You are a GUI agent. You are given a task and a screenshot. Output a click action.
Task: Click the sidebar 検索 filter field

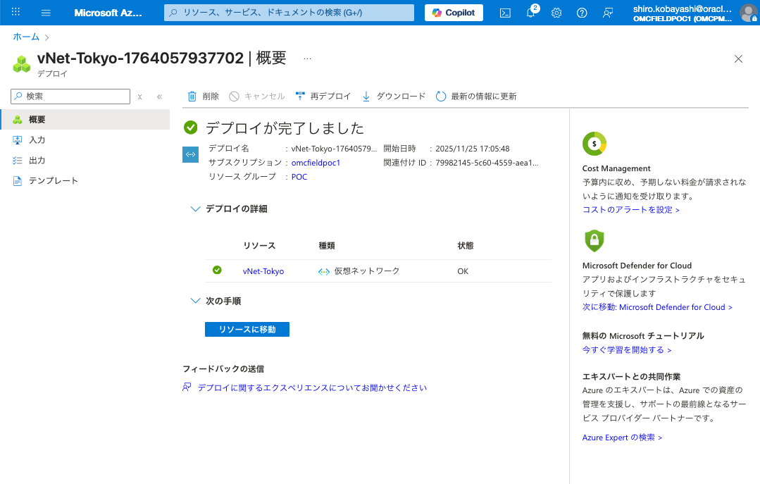click(70, 96)
